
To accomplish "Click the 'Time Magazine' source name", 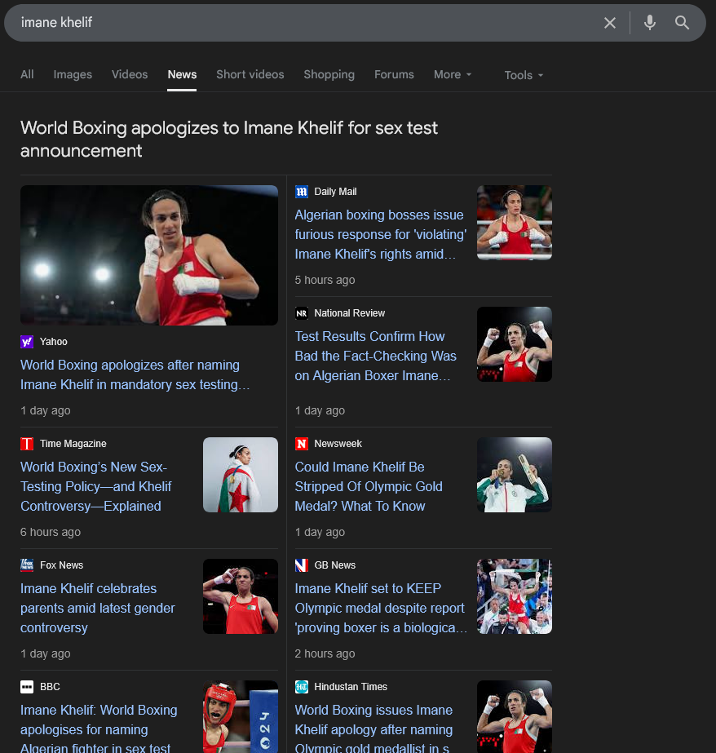I will [73, 444].
